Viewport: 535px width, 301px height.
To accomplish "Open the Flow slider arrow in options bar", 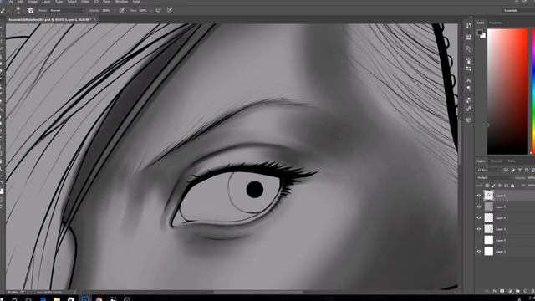I will pyautogui.click(x=150, y=11).
